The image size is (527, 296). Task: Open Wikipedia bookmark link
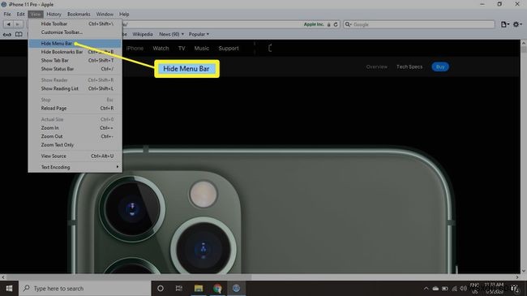click(x=143, y=34)
